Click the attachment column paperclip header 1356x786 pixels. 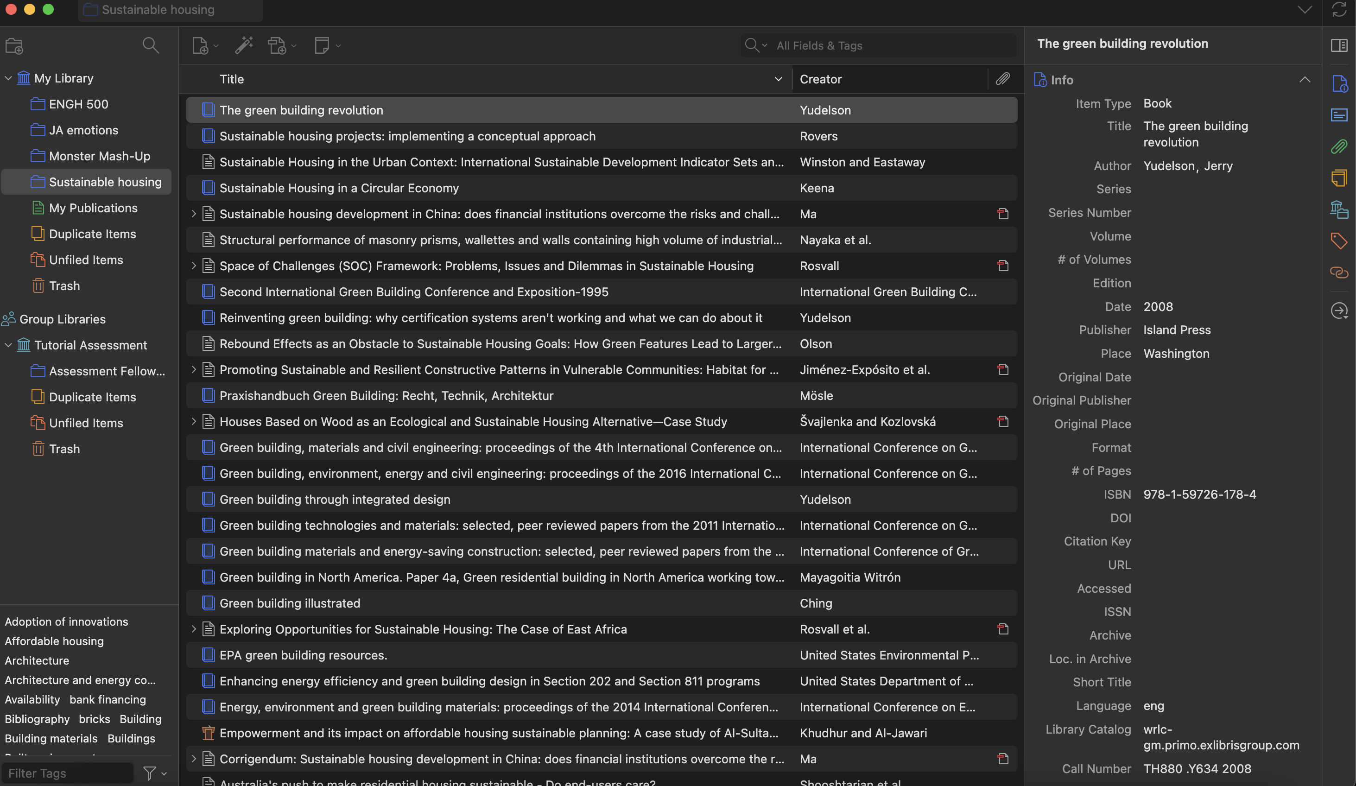pyautogui.click(x=1002, y=79)
